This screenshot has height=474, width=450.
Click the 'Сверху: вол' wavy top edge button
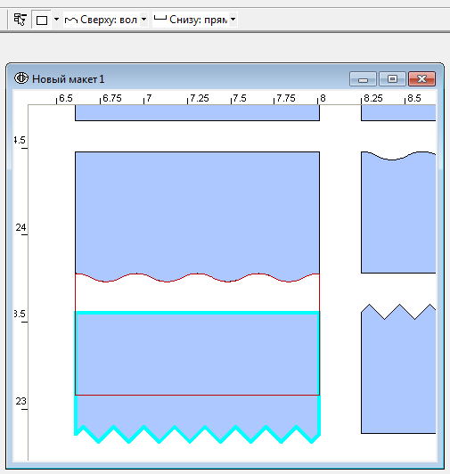pyautogui.click(x=102, y=20)
